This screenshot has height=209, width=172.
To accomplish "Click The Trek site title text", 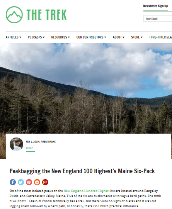I will click(x=46, y=15).
